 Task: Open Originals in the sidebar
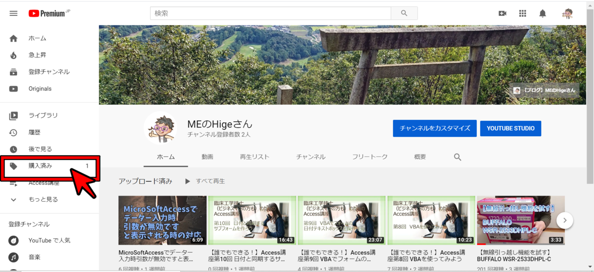[x=49, y=89]
